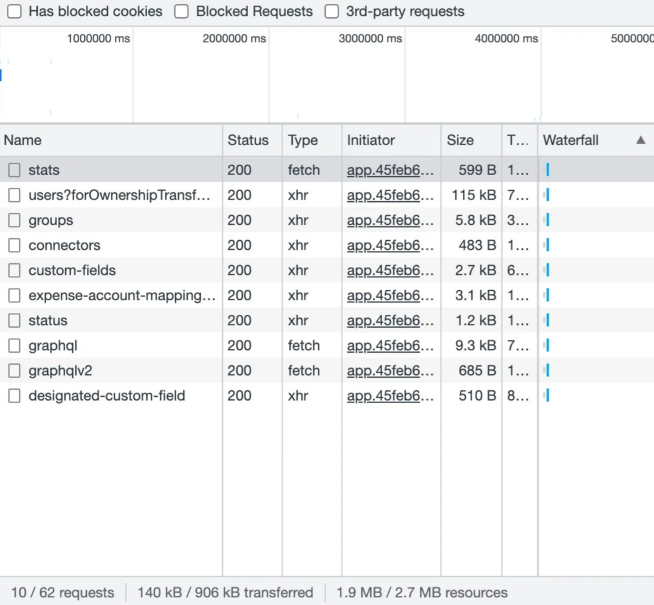Check the box next to "designated-custom-field"
The height and width of the screenshot is (605, 654).
point(13,396)
